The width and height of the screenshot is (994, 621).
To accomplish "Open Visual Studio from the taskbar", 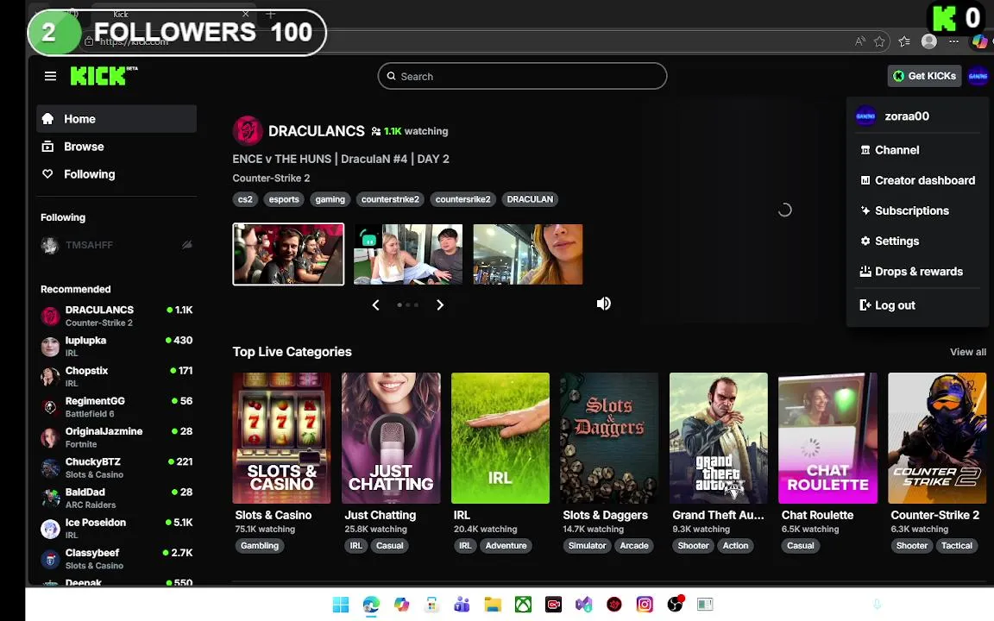I will pyautogui.click(x=584, y=605).
